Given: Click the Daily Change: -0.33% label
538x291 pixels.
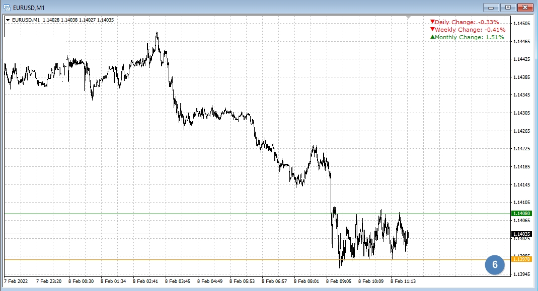Looking at the screenshot, I should point(467,22).
